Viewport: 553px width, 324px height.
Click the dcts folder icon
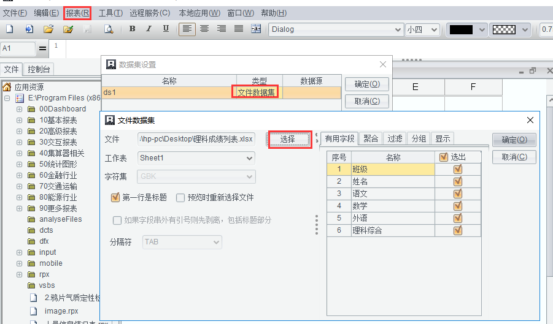(31, 230)
